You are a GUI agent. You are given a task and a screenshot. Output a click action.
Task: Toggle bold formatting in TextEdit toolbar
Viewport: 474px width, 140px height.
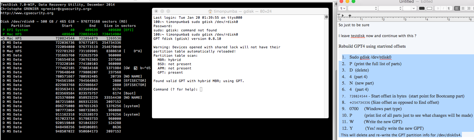438,8
